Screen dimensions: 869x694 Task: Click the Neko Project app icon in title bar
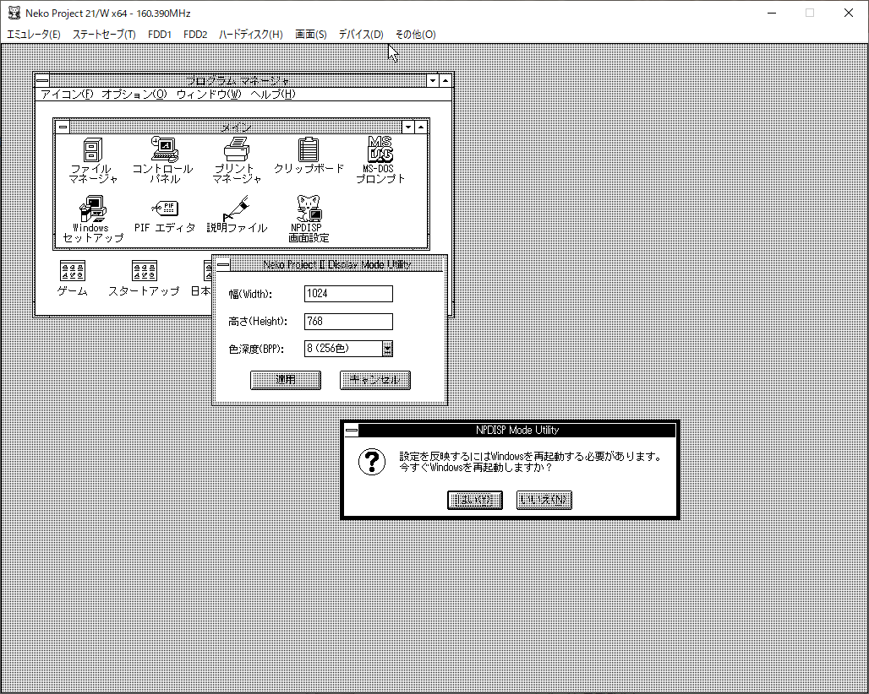click(14, 13)
